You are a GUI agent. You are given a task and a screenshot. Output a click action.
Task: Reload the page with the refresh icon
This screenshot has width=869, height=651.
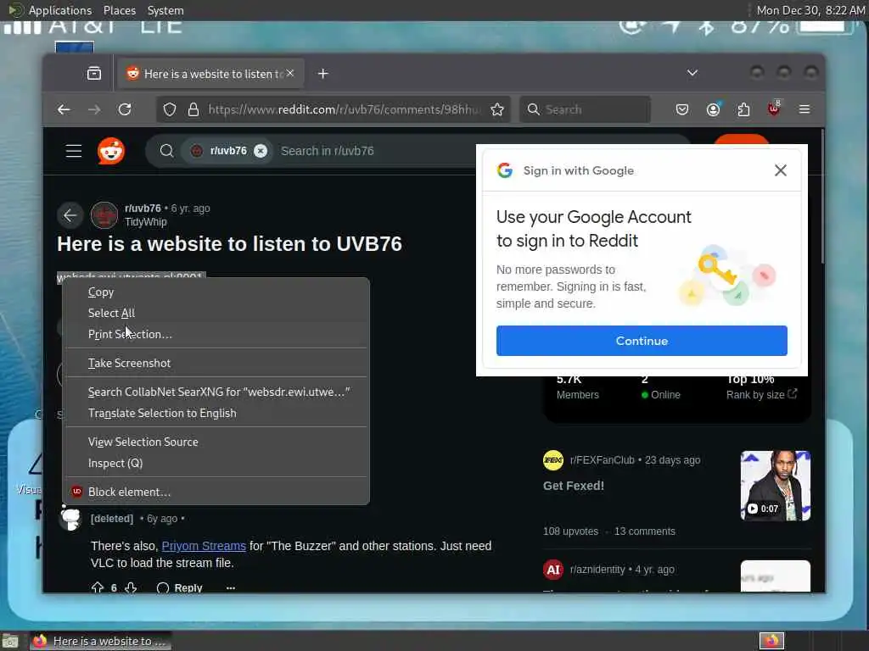[x=125, y=109]
